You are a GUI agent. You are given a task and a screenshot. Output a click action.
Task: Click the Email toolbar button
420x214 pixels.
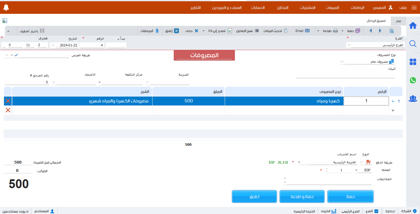point(303,31)
